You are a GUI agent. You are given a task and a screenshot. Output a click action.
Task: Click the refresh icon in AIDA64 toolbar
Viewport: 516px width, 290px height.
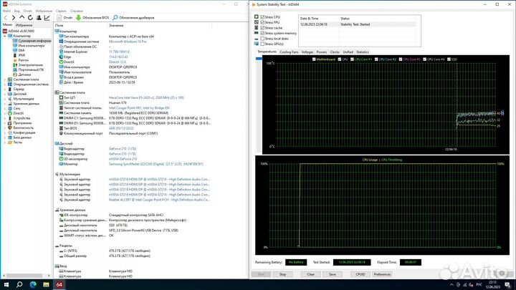click(x=30, y=18)
